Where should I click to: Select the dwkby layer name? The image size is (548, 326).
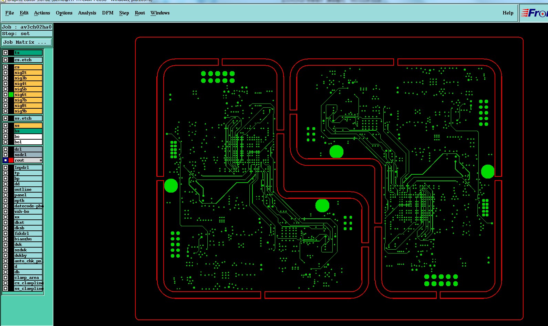tap(28, 256)
